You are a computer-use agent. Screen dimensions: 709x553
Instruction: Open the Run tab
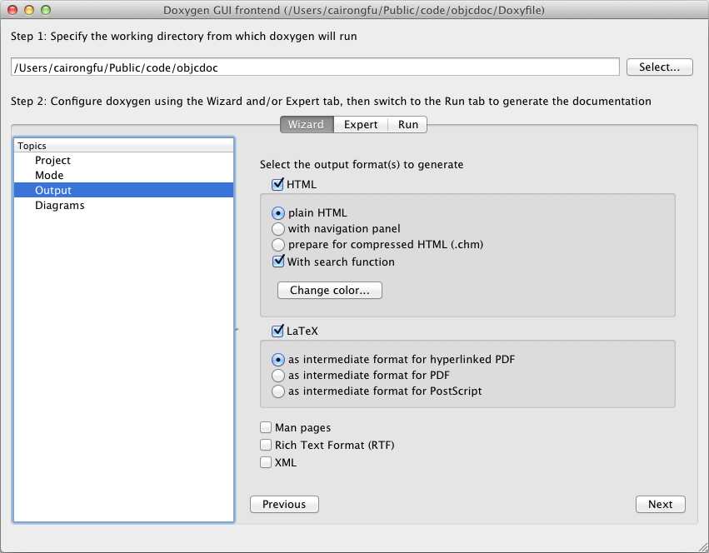[x=408, y=124]
